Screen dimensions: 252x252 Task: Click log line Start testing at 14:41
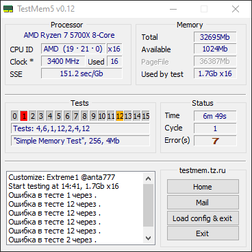pos(64,186)
